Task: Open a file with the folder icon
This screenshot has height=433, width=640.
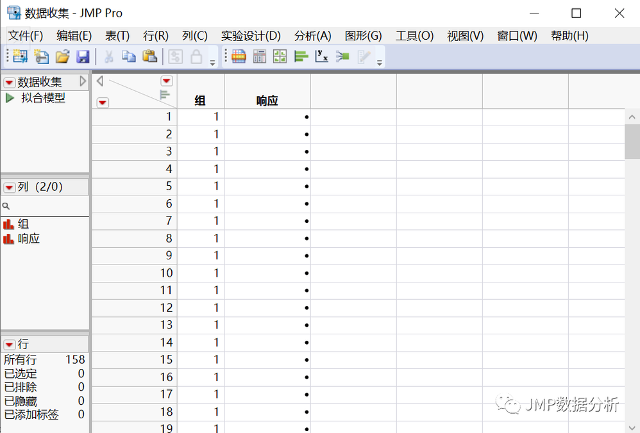Action: point(62,56)
